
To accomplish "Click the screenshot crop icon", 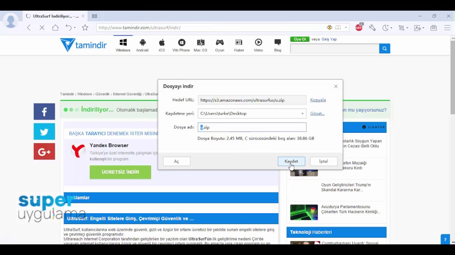I will coord(402,28).
